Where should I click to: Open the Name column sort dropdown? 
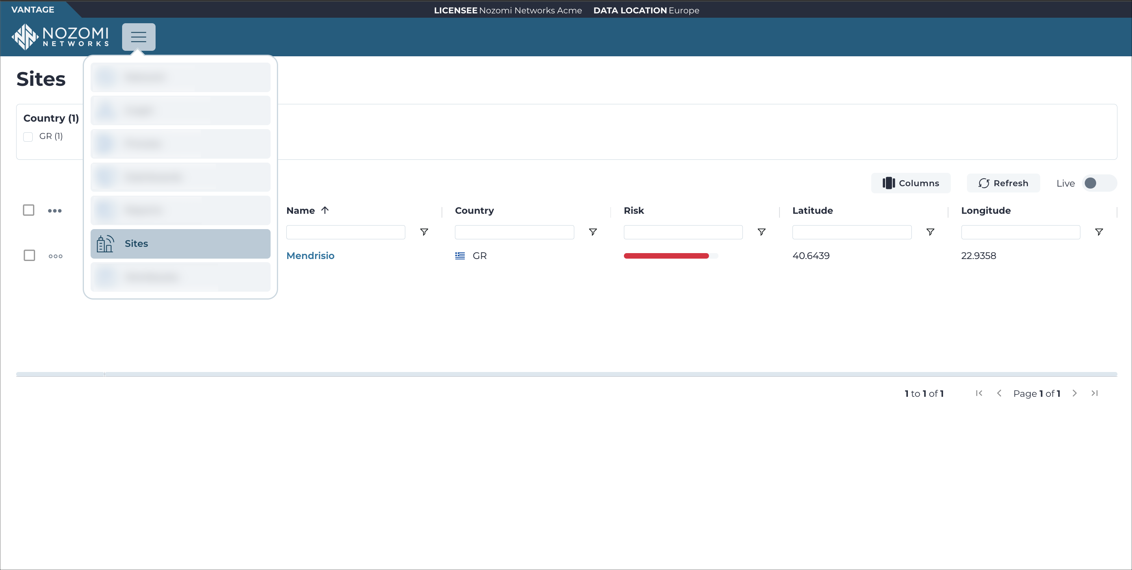coord(325,209)
